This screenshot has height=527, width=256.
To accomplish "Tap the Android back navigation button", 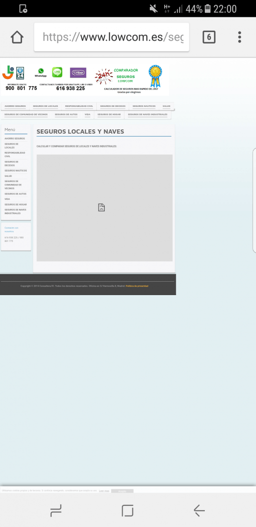I will pyautogui.click(x=200, y=511).
